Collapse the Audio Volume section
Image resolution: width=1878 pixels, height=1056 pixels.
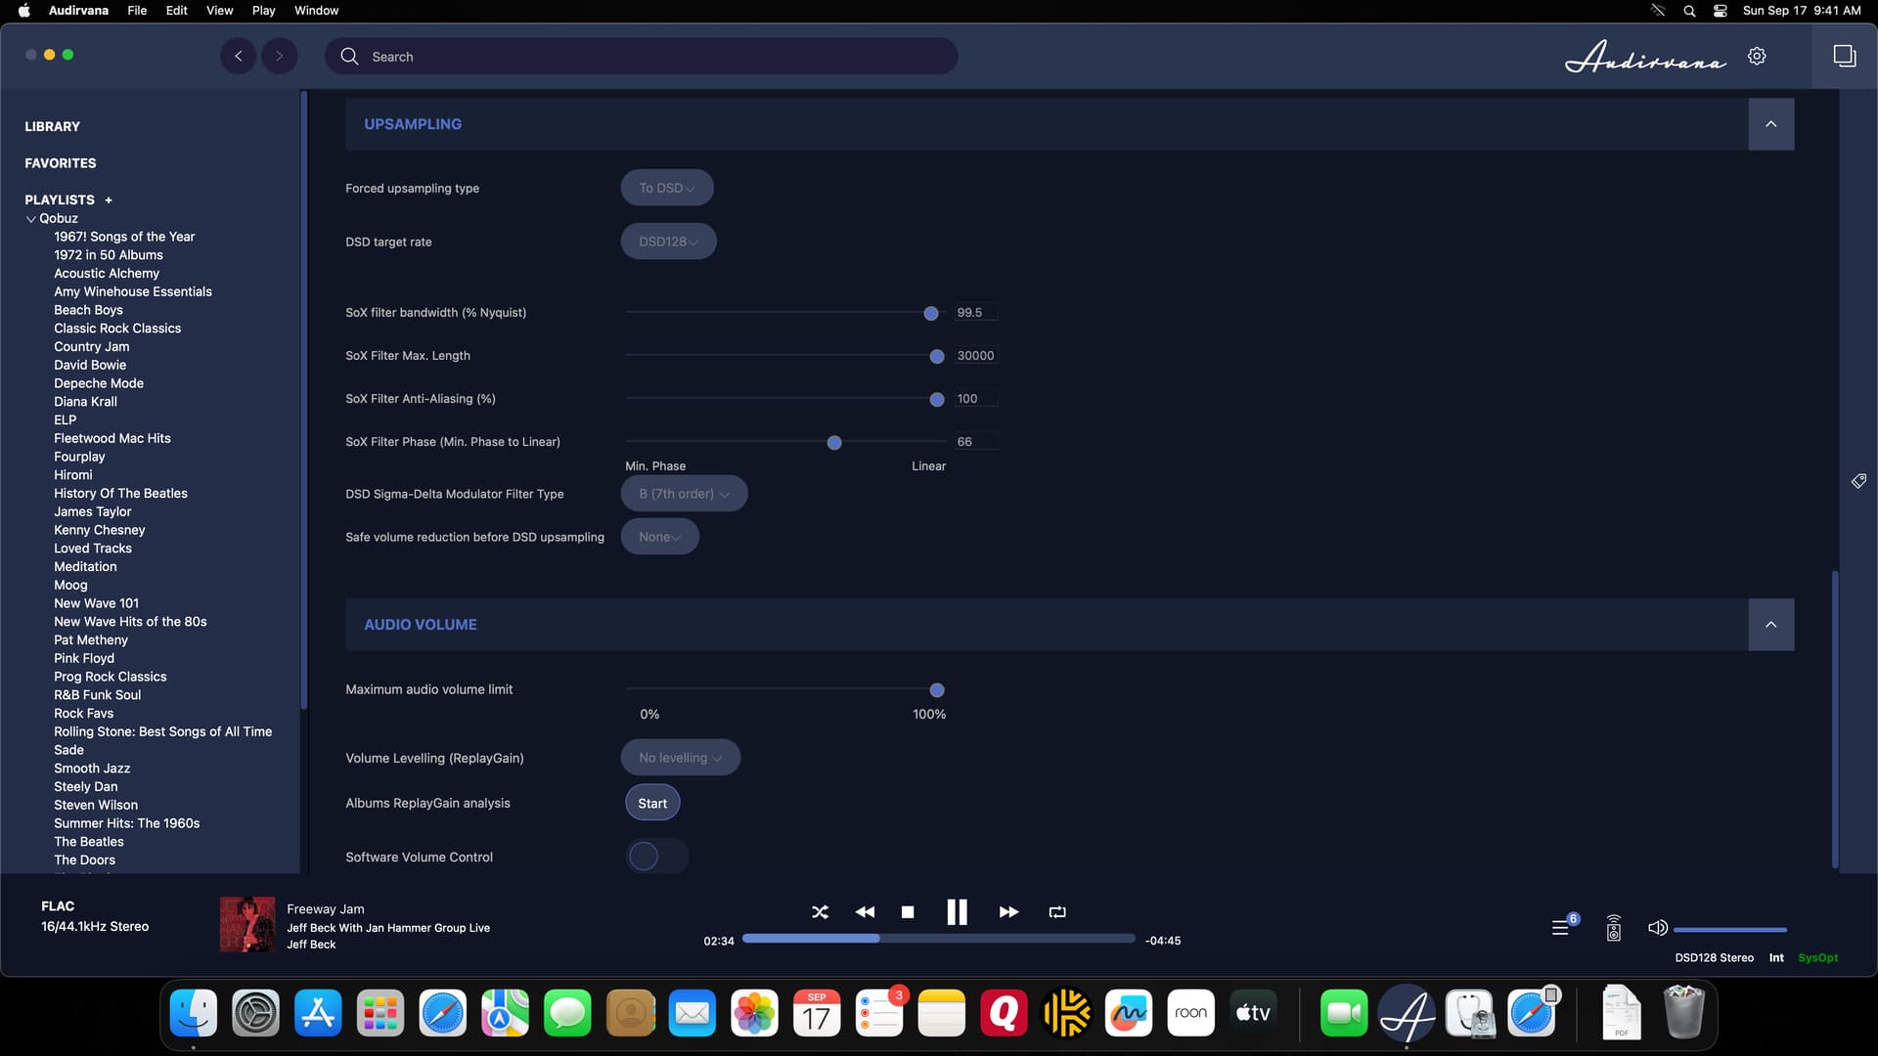click(x=1770, y=625)
